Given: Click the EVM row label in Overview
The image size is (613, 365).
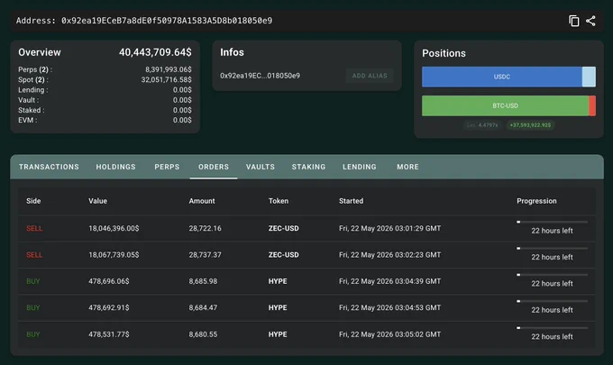Looking at the screenshot, I should click(28, 120).
